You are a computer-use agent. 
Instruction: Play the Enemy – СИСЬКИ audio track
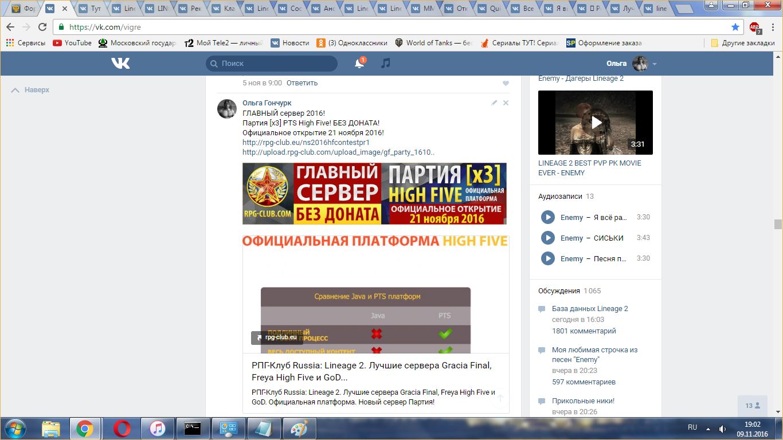pos(548,238)
